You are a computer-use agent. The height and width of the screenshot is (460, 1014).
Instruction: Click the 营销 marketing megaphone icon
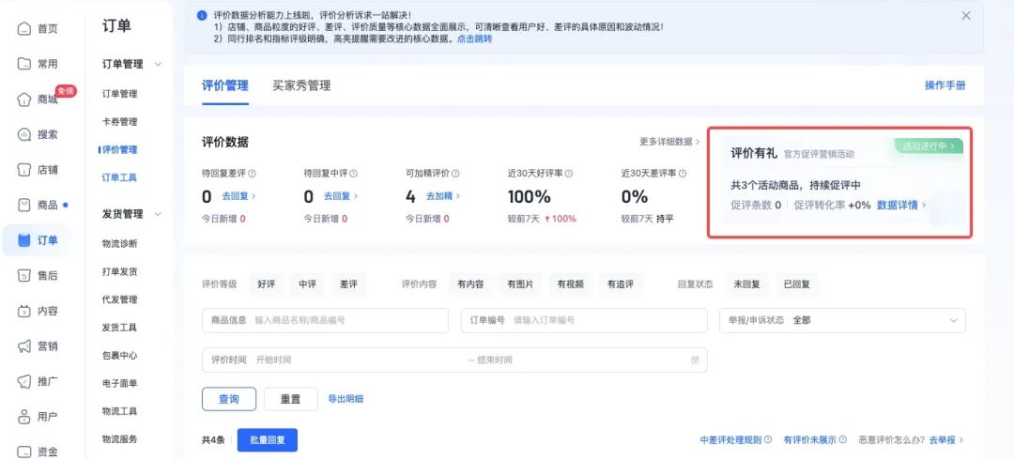[24, 346]
